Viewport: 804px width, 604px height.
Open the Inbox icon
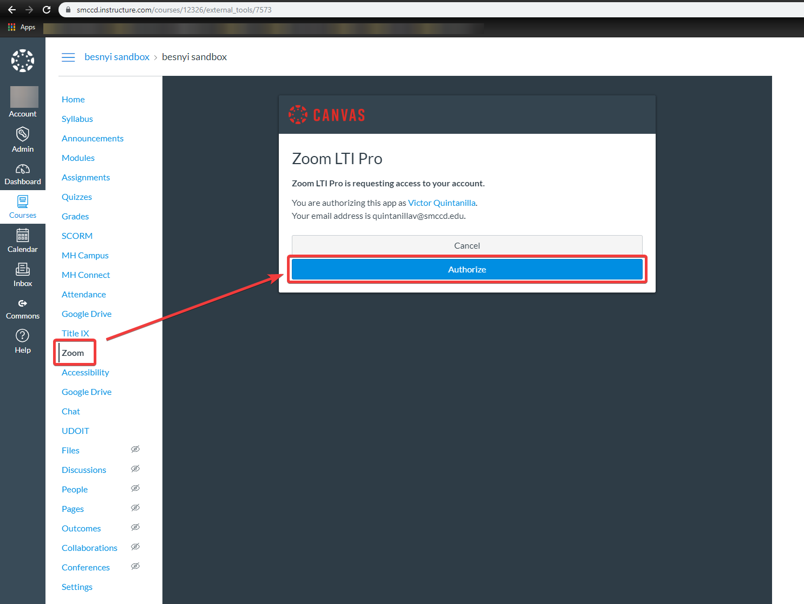pos(23,269)
